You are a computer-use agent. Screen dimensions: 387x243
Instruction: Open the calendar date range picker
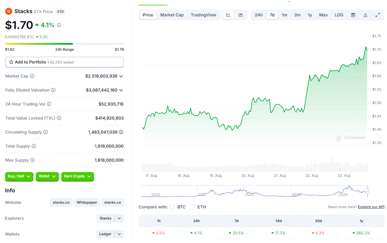pyautogui.click(x=353, y=15)
